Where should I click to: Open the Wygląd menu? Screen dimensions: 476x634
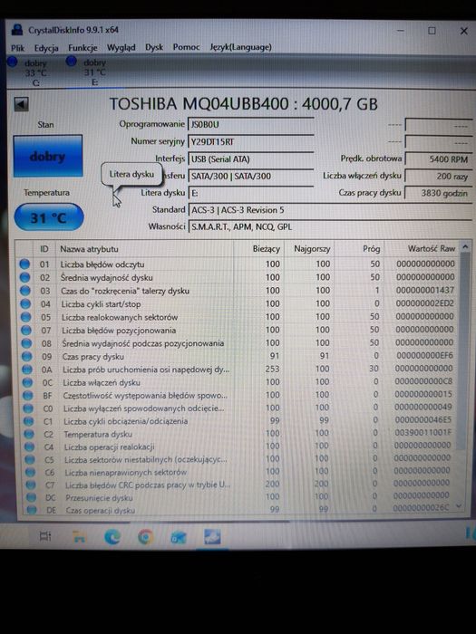pyautogui.click(x=121, y=48)
